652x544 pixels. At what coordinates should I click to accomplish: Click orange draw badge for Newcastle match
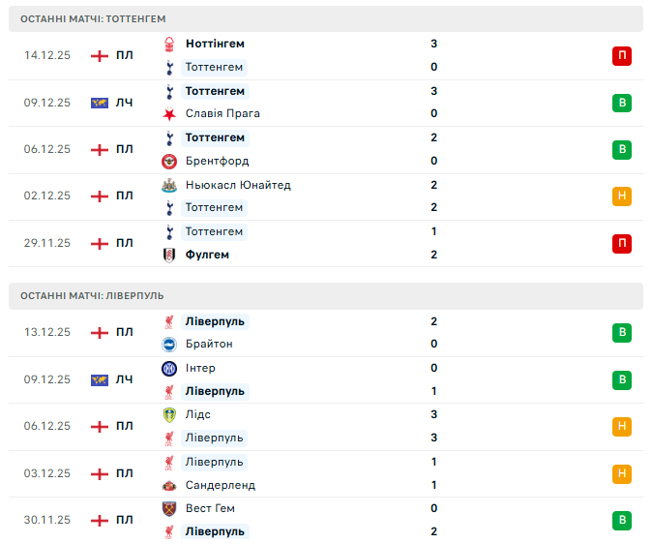tap(622, 196)
